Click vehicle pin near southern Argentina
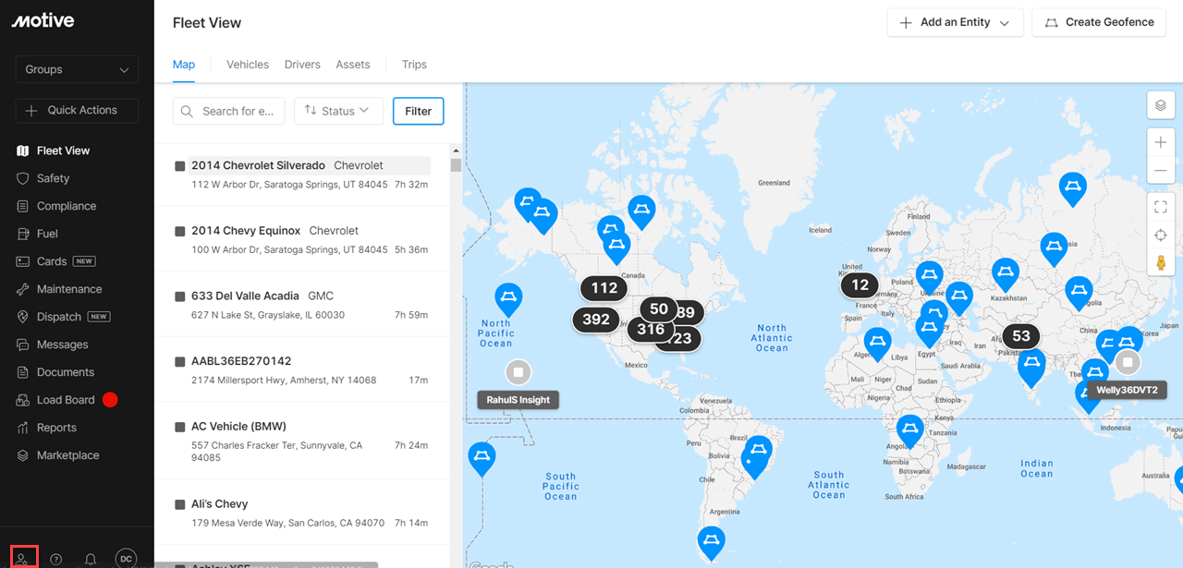The image size is (1183, 568). click(711, 541)
